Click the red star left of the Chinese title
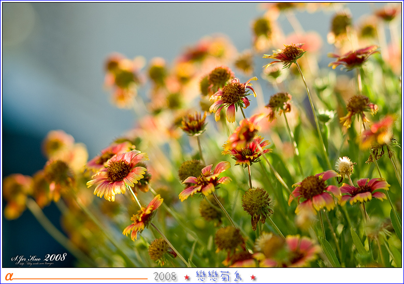The height and width of the screenshot is (284, 404). pyautogui.click(x=187, y=277)
